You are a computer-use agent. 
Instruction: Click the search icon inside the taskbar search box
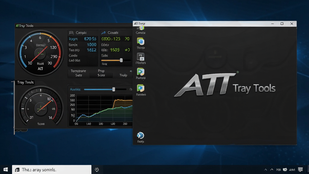click(x=17, y=170)
